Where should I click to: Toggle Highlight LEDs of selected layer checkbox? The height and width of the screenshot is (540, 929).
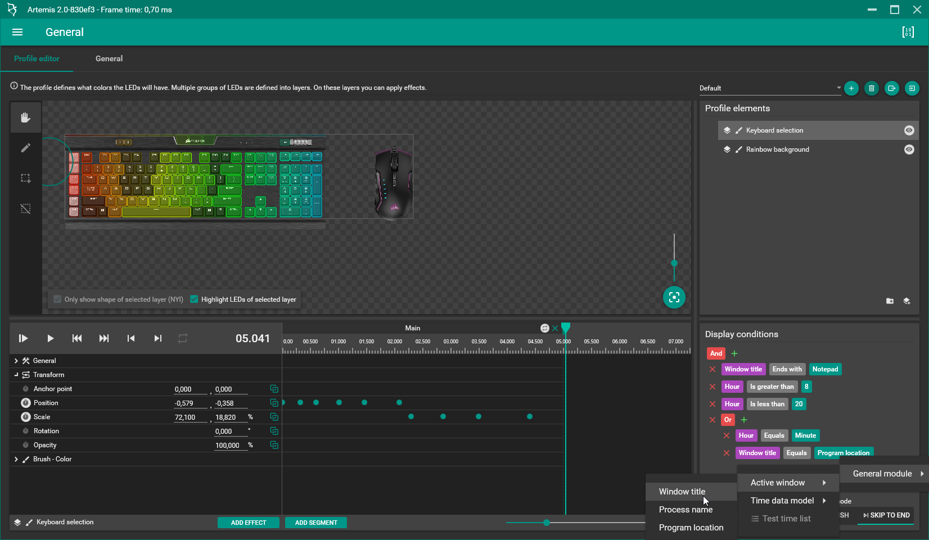click(194, 300)
